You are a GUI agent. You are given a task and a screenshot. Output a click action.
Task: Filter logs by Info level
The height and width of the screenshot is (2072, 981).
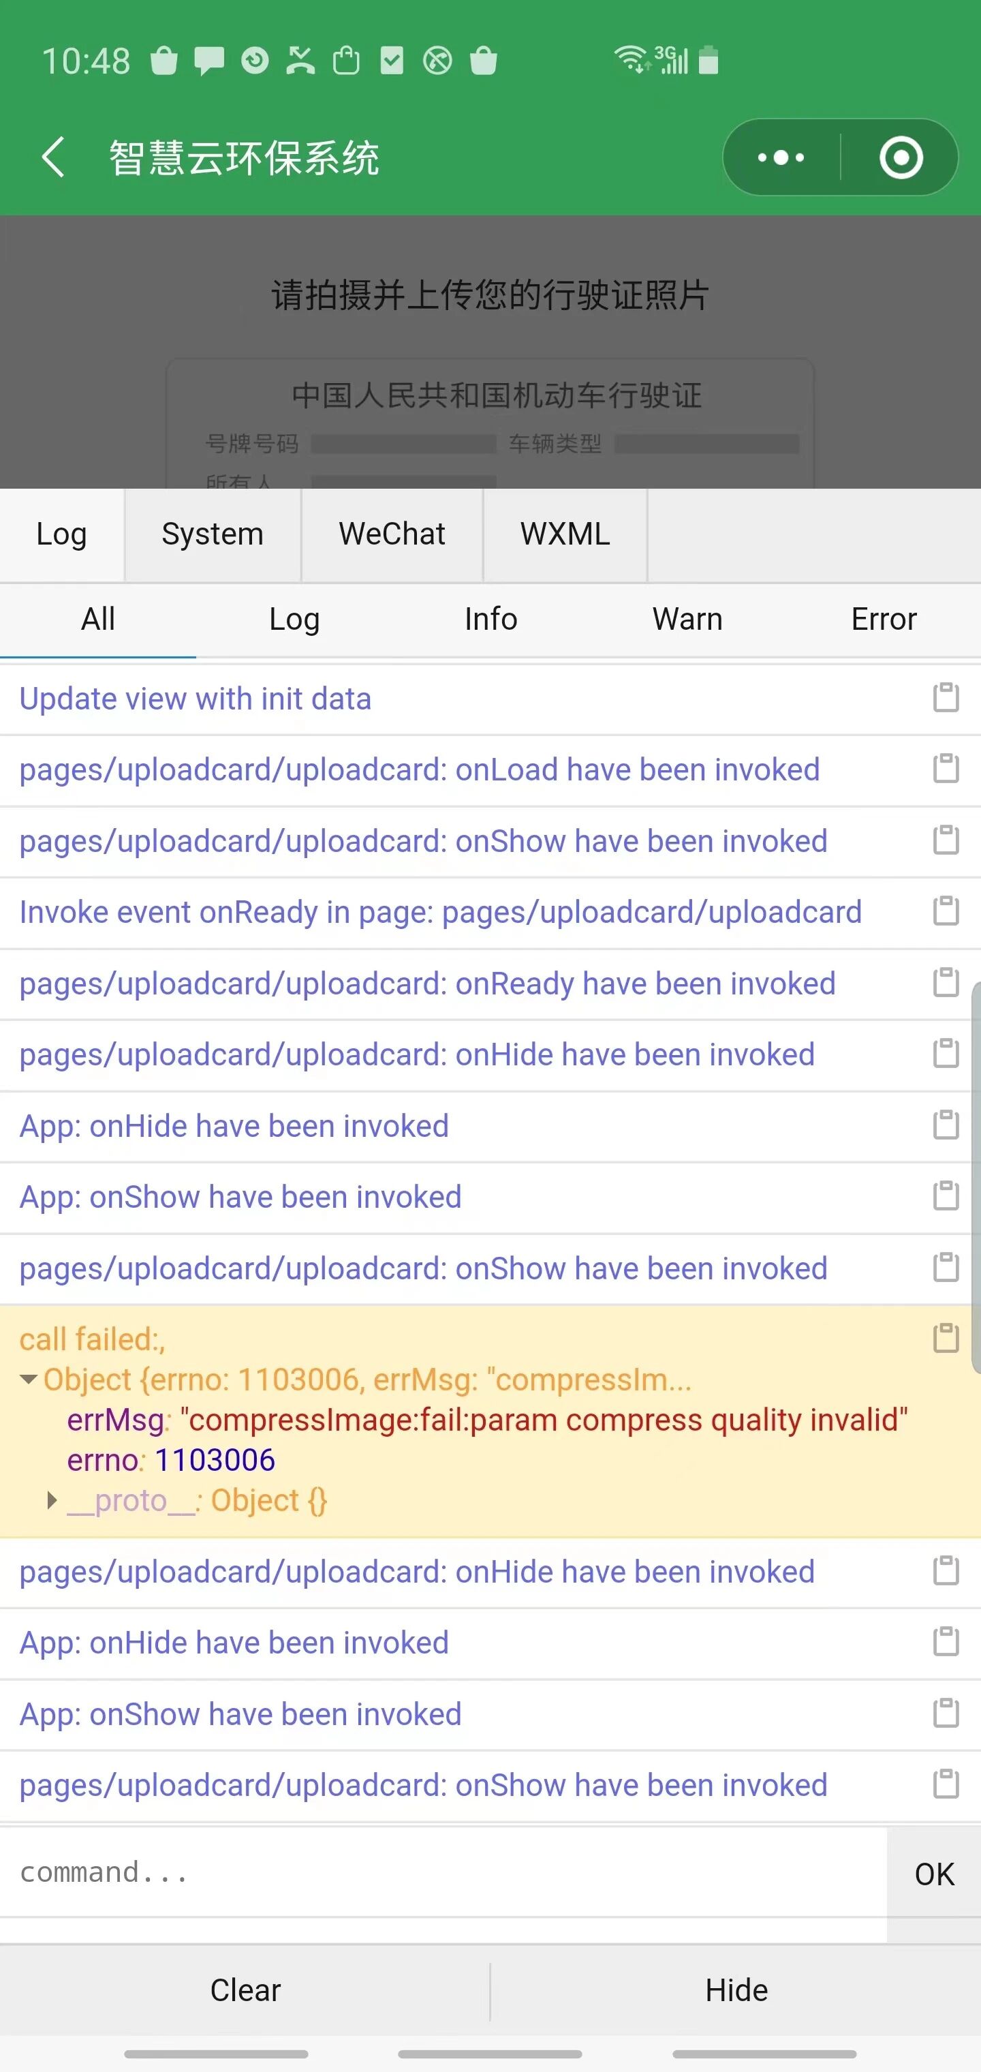coord(490,620)
